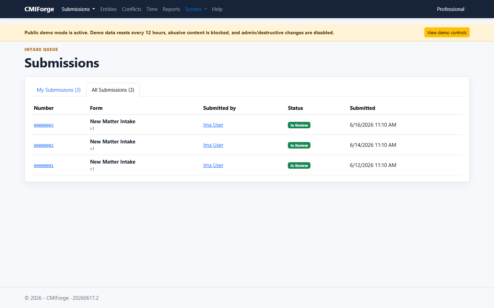Click the Professional label in navbar
The height and width of the screenshot is (308, 494).
tap(450, 9)
